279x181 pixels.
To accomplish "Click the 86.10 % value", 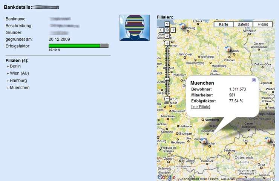I will click(54, 50).
